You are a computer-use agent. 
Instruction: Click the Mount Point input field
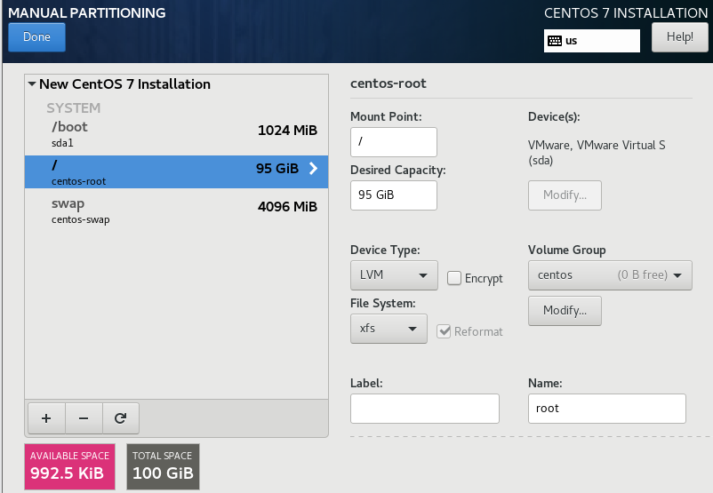[x=394, y=142]
